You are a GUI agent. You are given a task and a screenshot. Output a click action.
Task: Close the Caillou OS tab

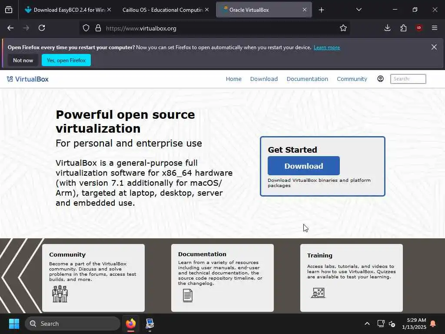tap(207, 10)
